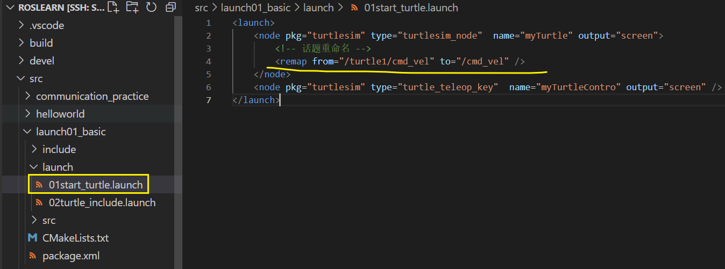Expand the devel folder chevron
The width and height of the screenshot is (725, 269).
coord(22,61)
